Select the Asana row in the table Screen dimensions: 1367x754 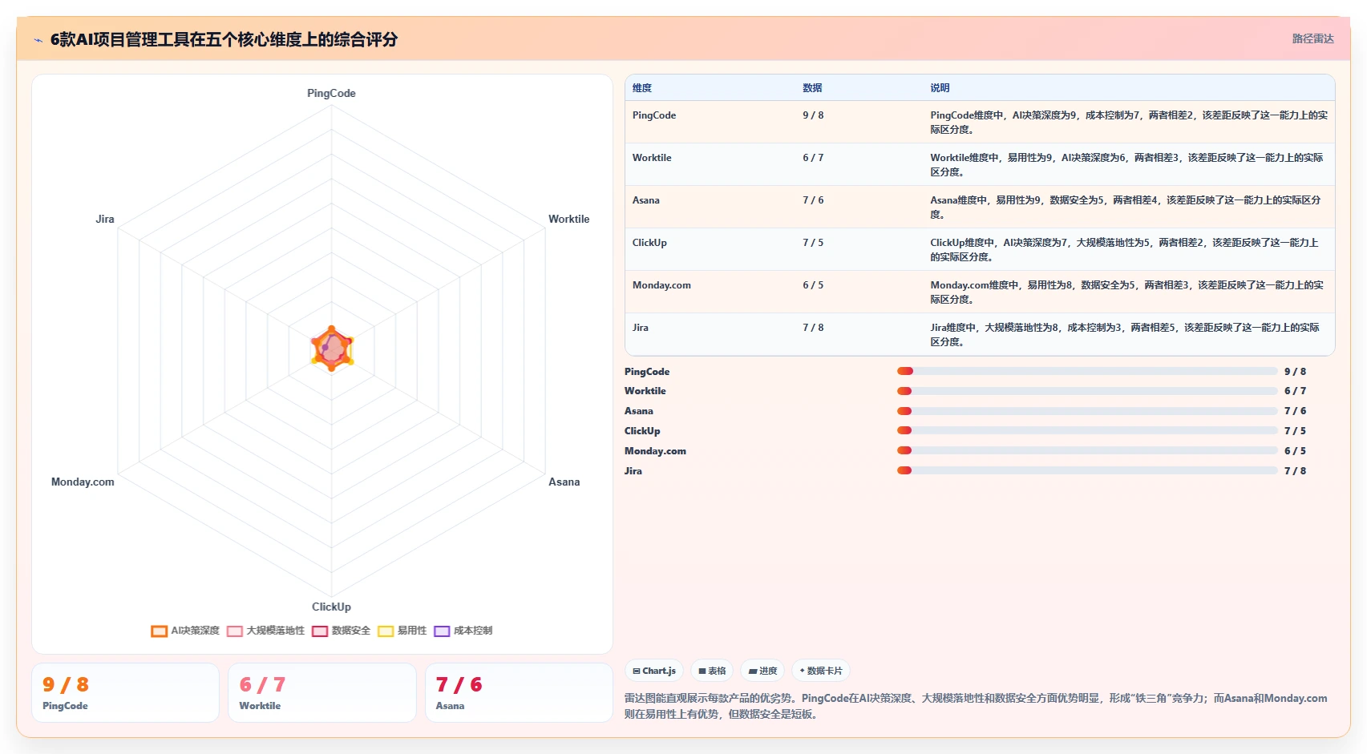980,207
